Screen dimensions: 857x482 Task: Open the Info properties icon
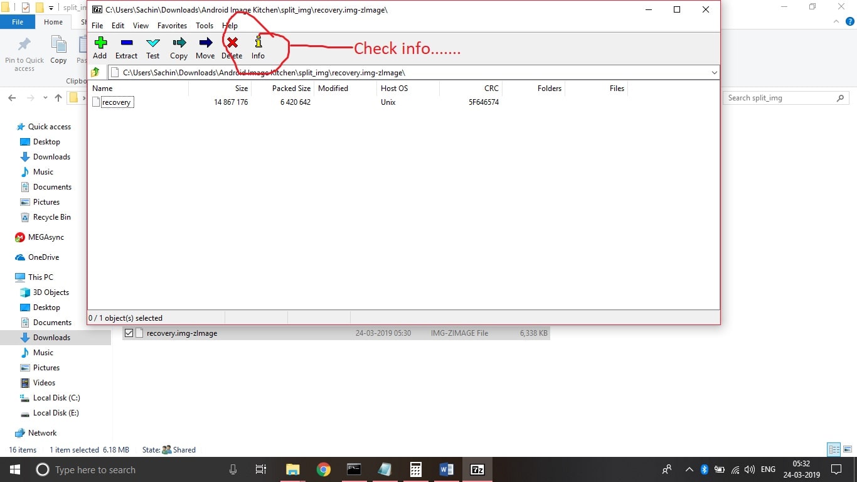coord(258,43)
